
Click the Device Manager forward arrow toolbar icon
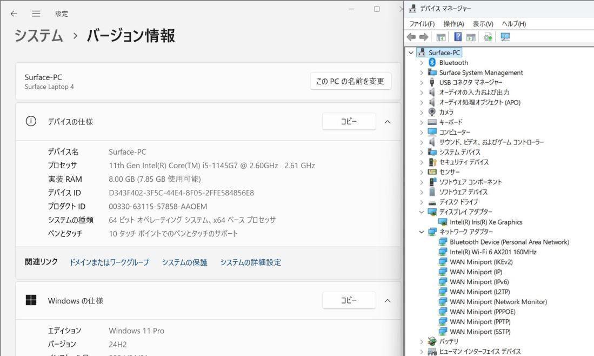pyautogui.click(x=424, y=37)
